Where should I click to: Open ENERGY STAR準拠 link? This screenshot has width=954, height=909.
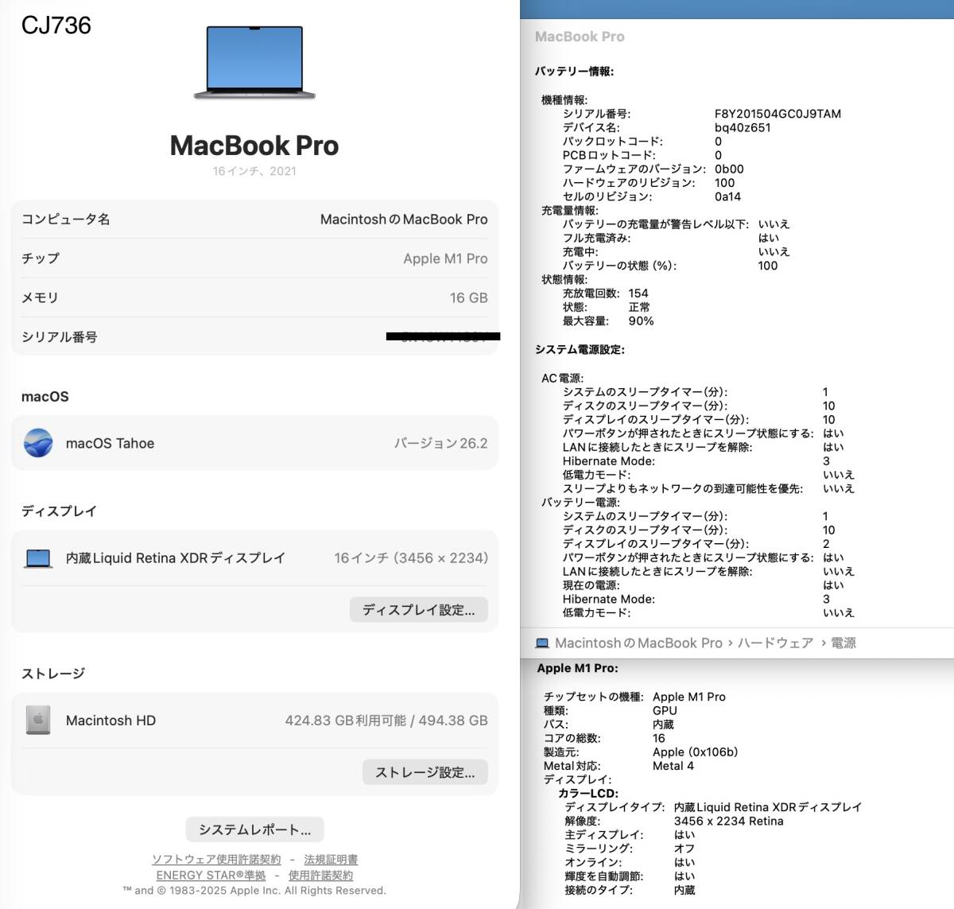(x=211, y=876)
